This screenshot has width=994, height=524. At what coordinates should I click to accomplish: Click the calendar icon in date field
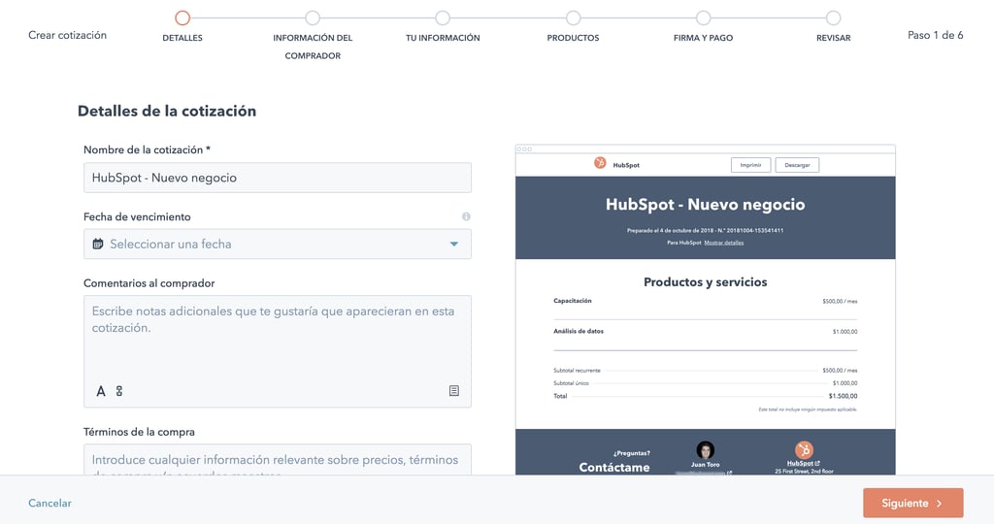(98, 244)
